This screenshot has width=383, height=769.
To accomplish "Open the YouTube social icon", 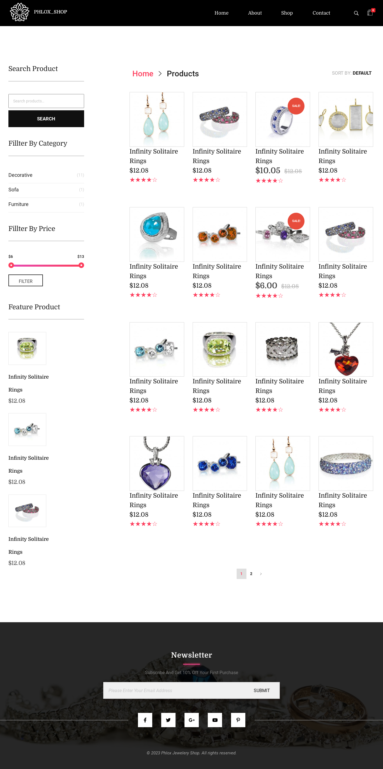I will coord(215,720).
